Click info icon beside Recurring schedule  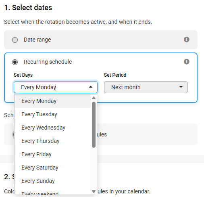click(187, 62)
